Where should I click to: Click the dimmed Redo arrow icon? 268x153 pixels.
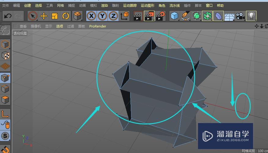18,16
